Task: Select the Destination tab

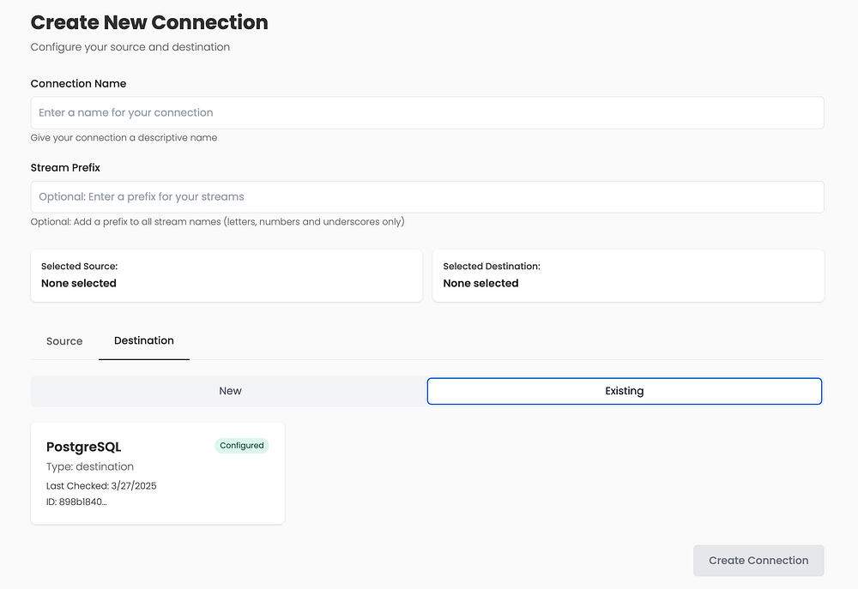Action: pyautogui.click(x=144, y=340)
